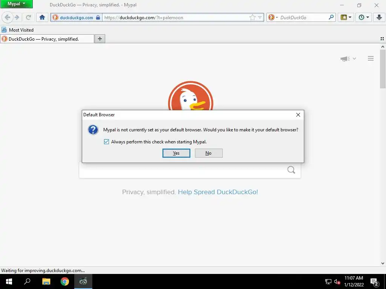Open the DuckDuckGo hamburger menu

[x=371, y=58]
